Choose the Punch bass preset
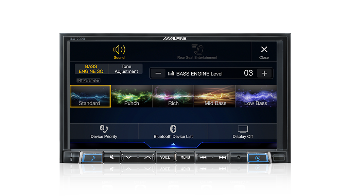The width and height of the screenshot is (348, 196). point(132,96)
